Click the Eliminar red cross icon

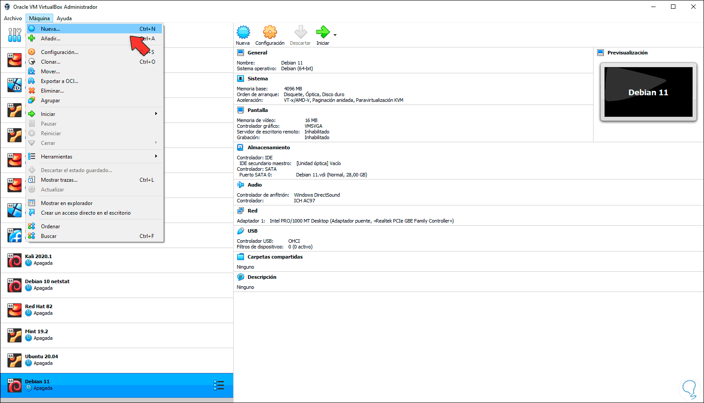tap(32, 91)
